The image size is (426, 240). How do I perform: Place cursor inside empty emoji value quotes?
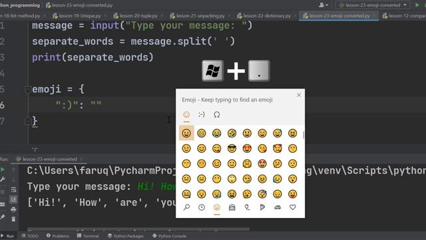pos(96,105)
